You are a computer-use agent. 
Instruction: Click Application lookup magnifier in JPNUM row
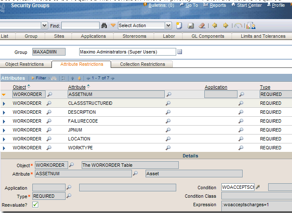point(241,130)
